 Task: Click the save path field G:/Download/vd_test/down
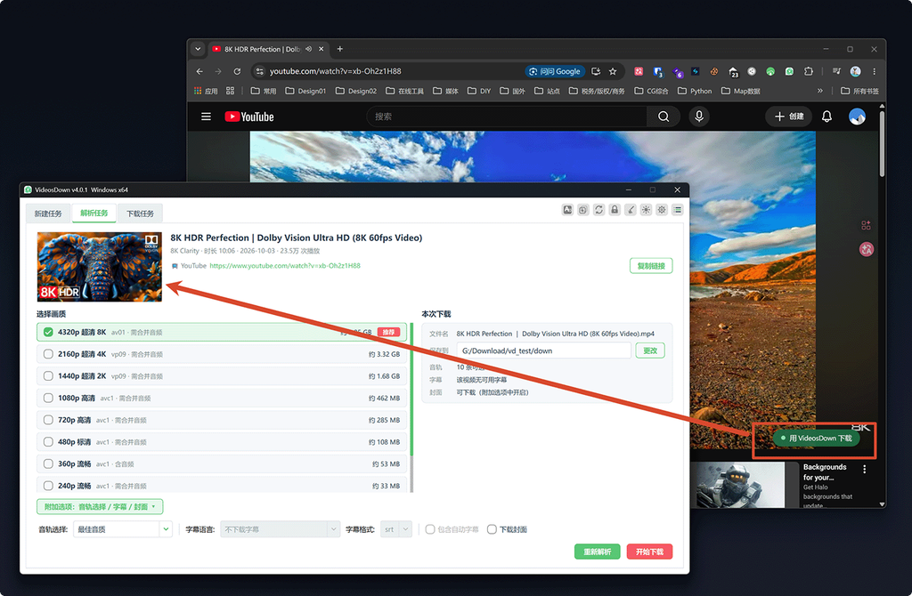pyautogui.click(x=544, y=350)
